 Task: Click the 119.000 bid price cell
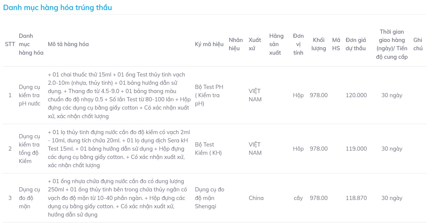tap(356, 149)
